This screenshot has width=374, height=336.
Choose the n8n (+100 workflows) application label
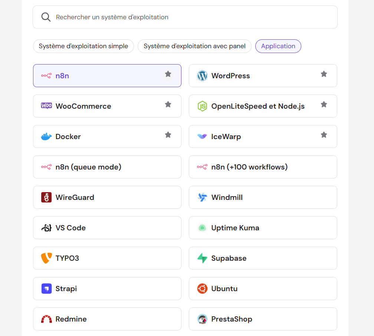[x=249, y=167]
